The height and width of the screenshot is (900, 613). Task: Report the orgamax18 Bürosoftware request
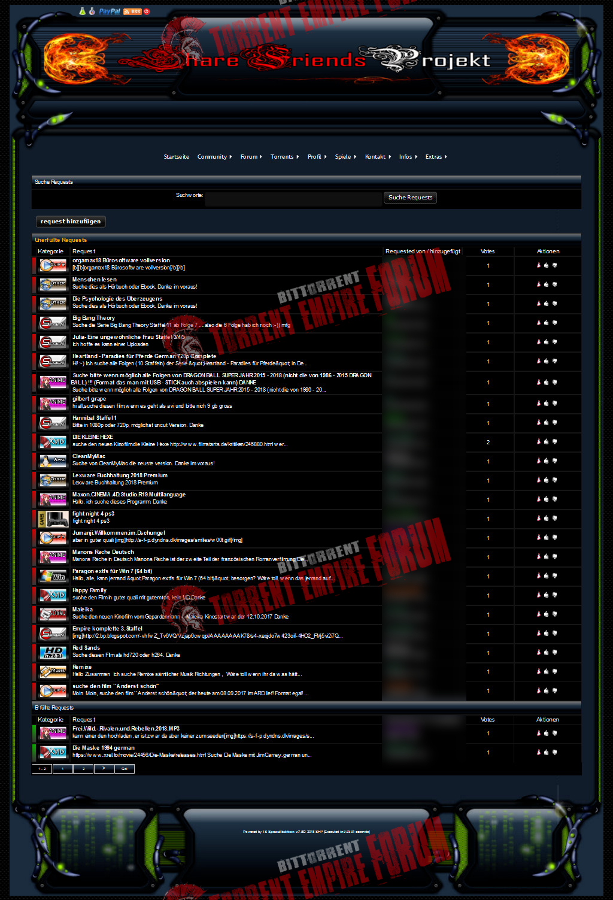[538, 265]
